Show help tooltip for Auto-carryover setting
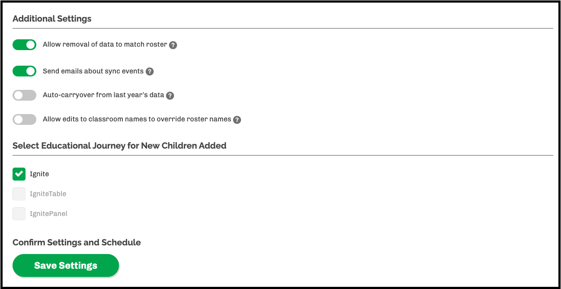Viewport: 561px width, 289px height. (x=170, y=95)
